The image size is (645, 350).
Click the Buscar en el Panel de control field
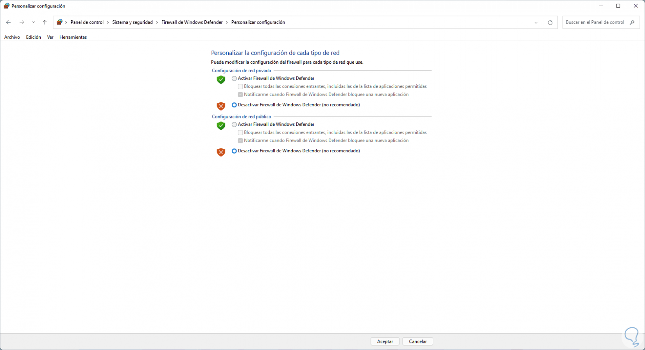(601, 22)
